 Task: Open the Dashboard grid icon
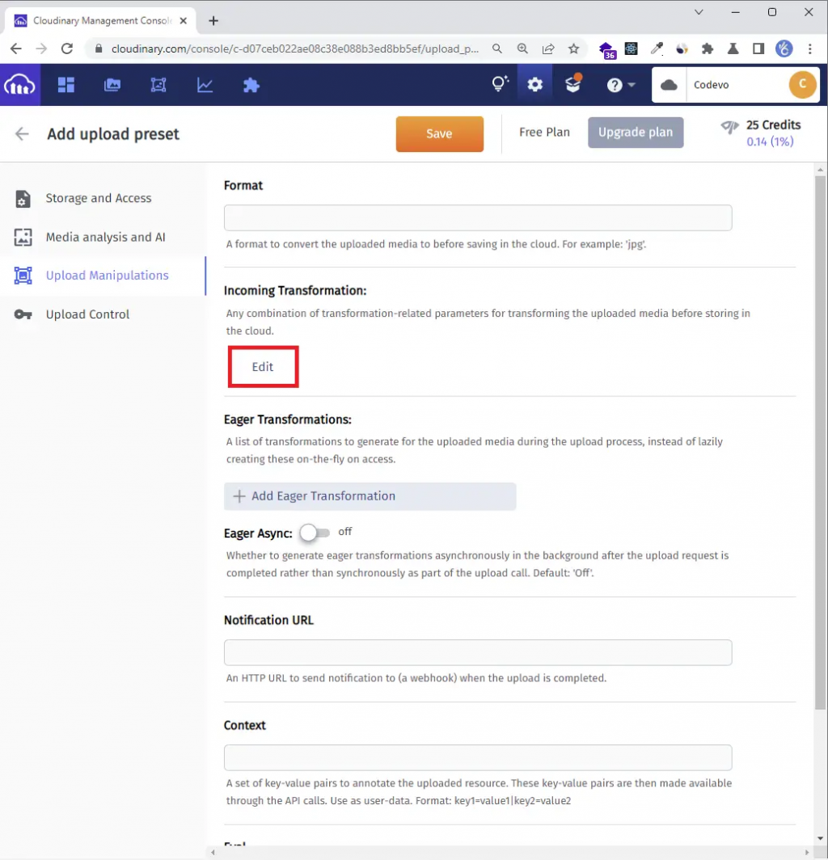[x=66, y=85]
